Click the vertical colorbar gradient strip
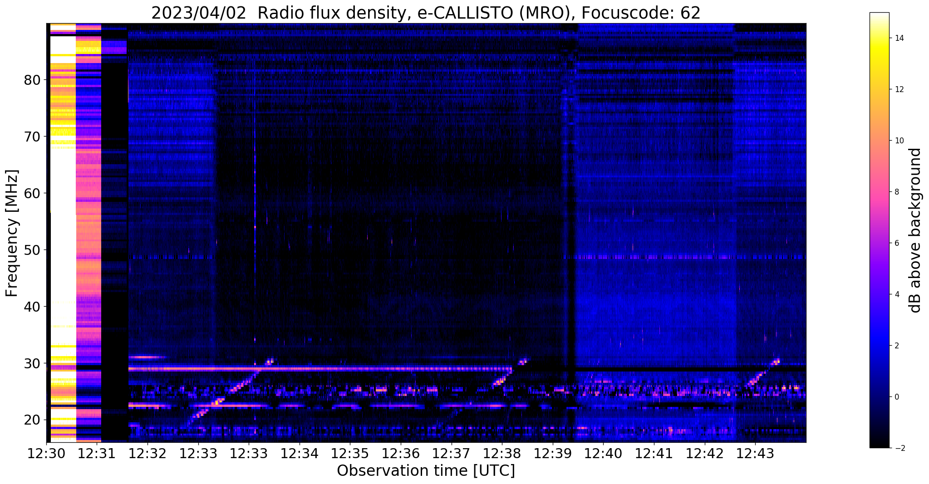This screenshot has height=484, width=929. (879, 230)
